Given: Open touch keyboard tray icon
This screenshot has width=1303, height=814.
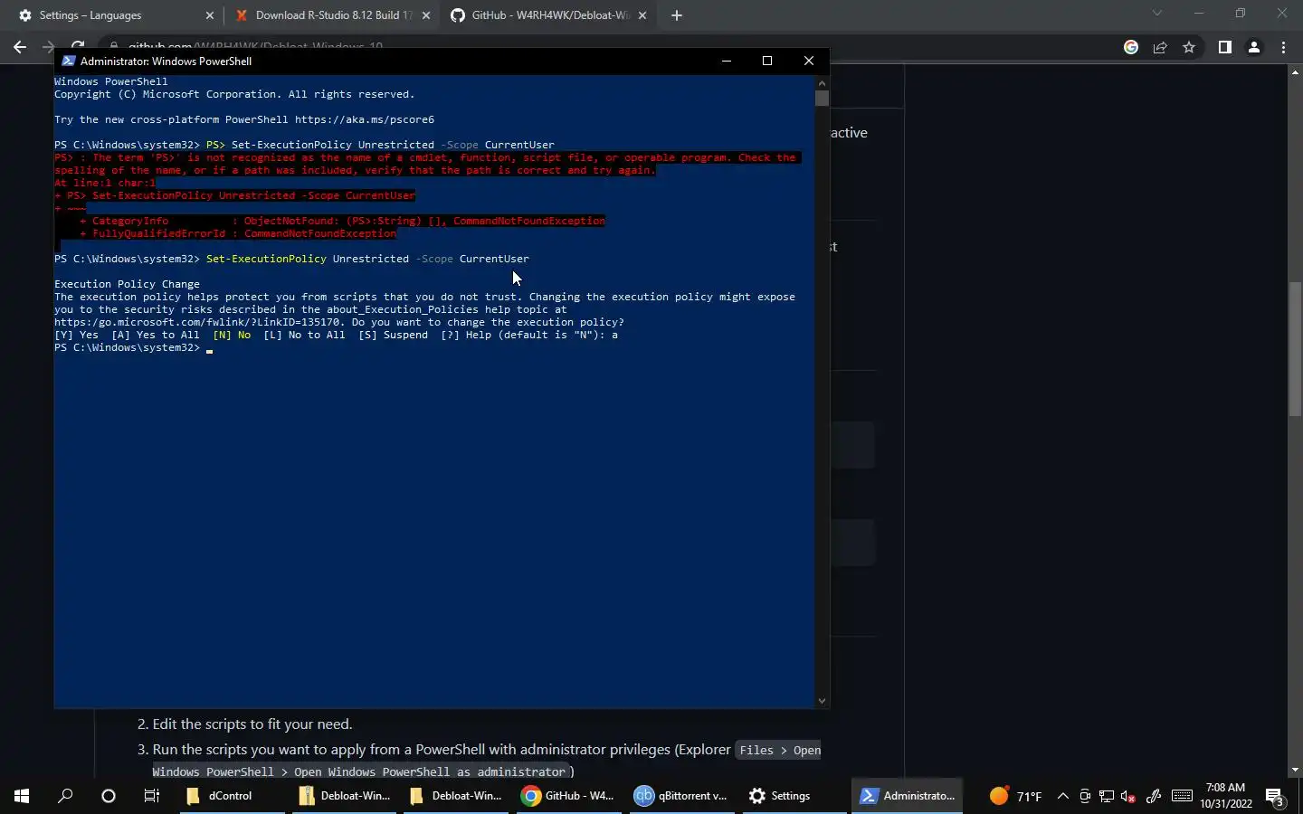Looking at the screenshot, I should [x=1182, y=796].
